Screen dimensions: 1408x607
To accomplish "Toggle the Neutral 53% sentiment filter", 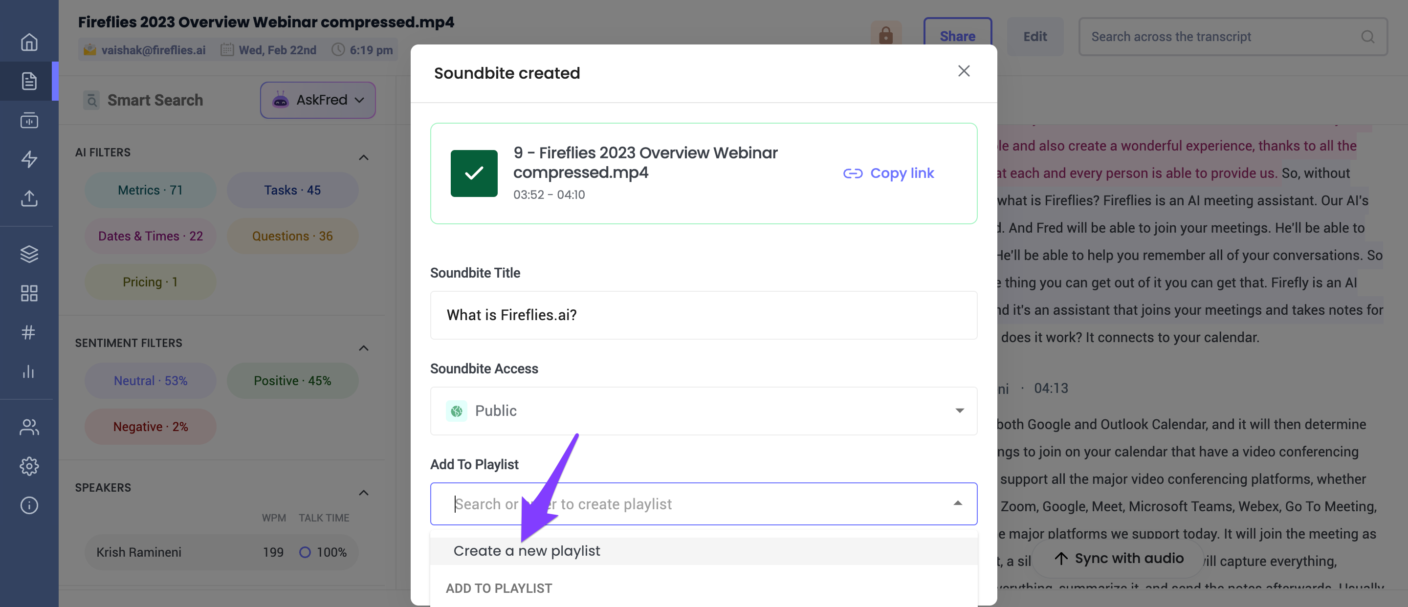I will (150, 381).
